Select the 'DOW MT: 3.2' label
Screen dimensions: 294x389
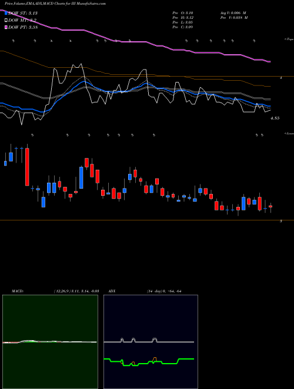[x=22, y=21]
